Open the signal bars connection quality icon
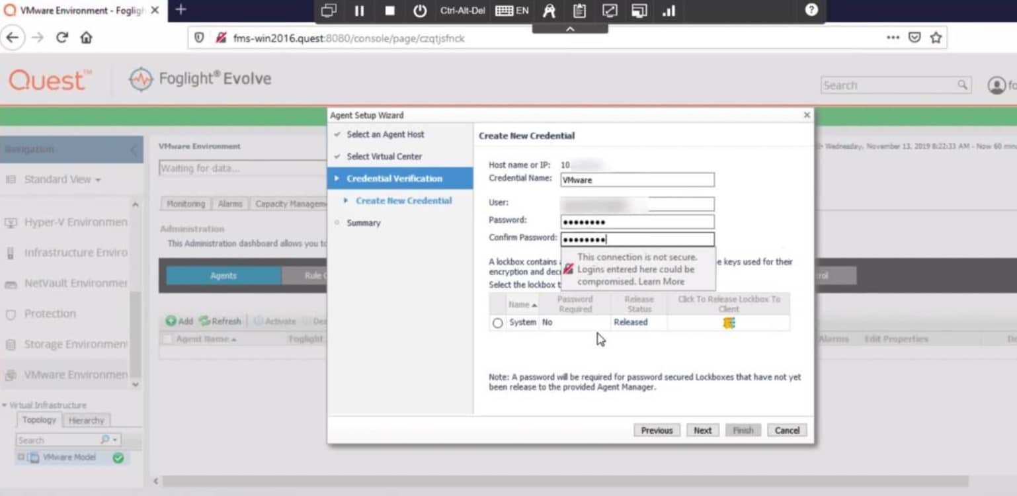The image size is (1017, 496). (x=669, y=11)
